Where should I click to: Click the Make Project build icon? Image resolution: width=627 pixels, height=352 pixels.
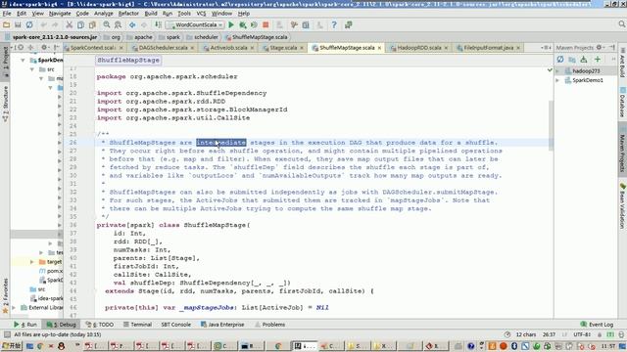coord(159,24)
